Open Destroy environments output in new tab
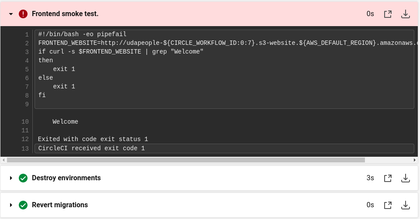The image size is (420, 219). click(388, 178)
